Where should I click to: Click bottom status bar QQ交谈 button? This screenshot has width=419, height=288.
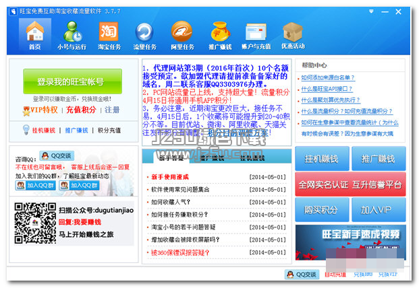click(302, 275)
